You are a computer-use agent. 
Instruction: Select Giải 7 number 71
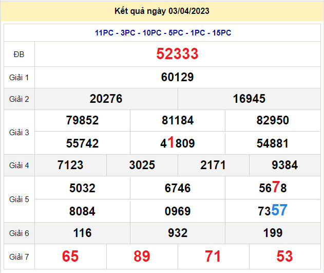[x=213, y=256]
